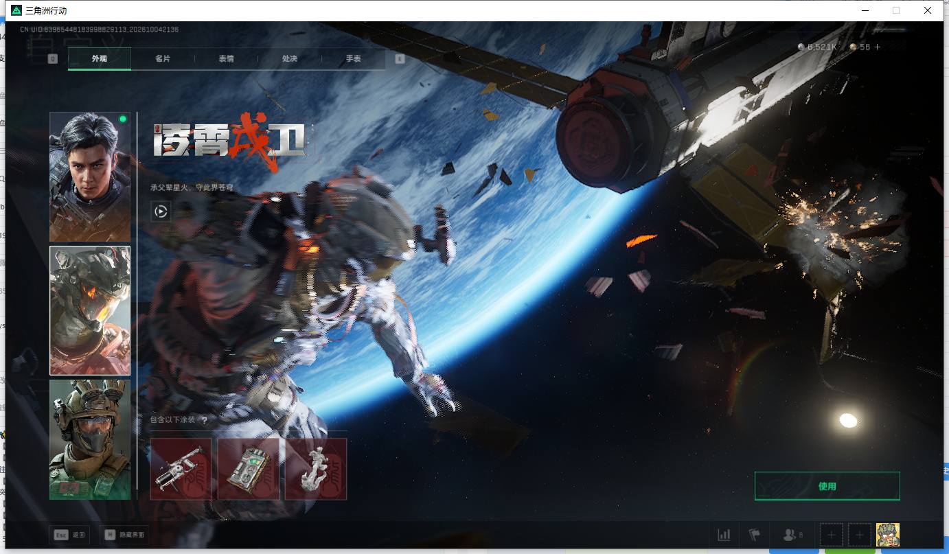
Task: Open the friends list icon
Action: (x=793, y=535)
